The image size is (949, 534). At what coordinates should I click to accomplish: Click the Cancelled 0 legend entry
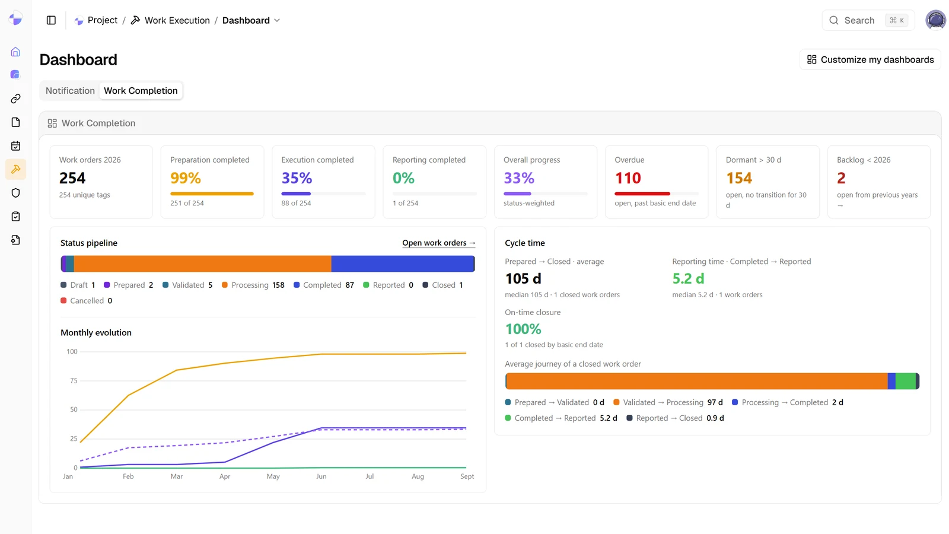[x=87, y=301]
